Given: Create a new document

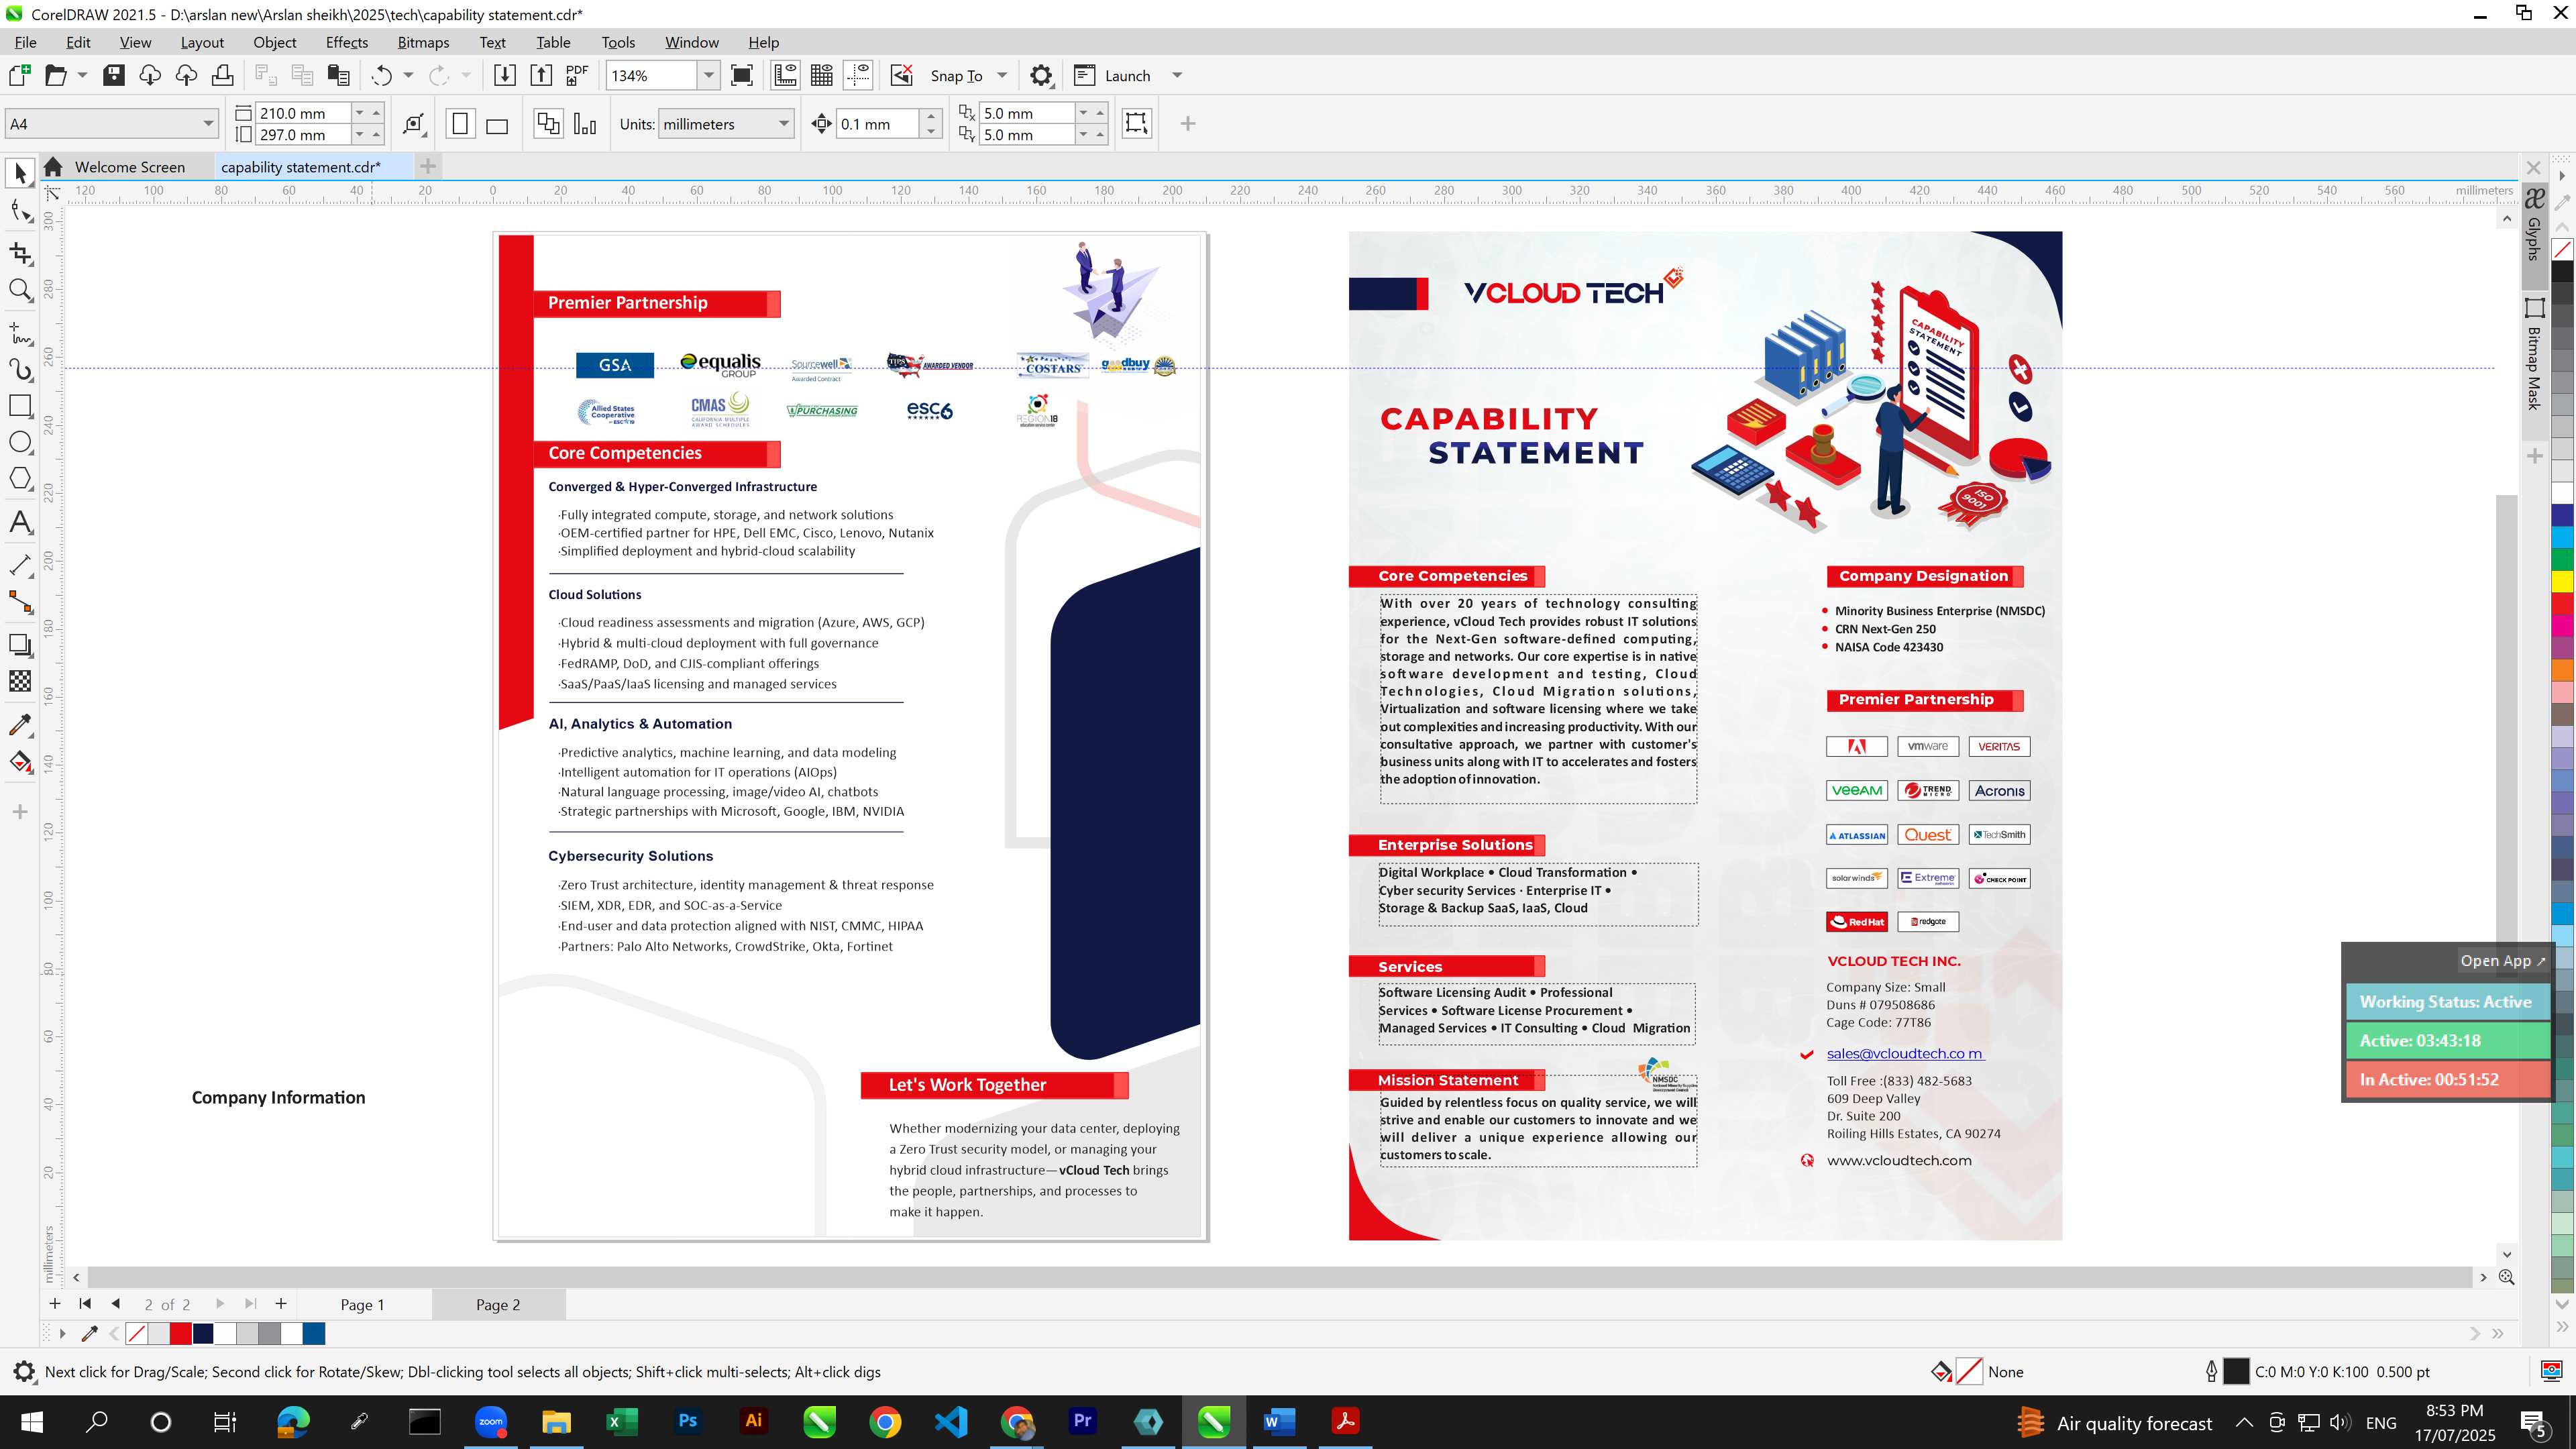Looking at the screenshot, I should [19, 75].
